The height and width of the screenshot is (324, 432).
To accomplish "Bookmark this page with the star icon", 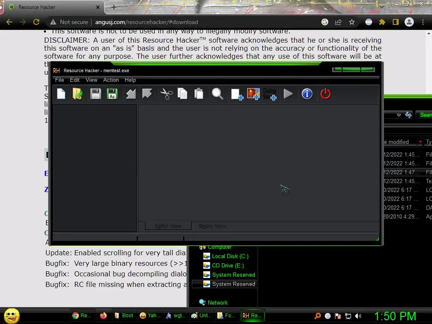I will [x=352, y=22].
